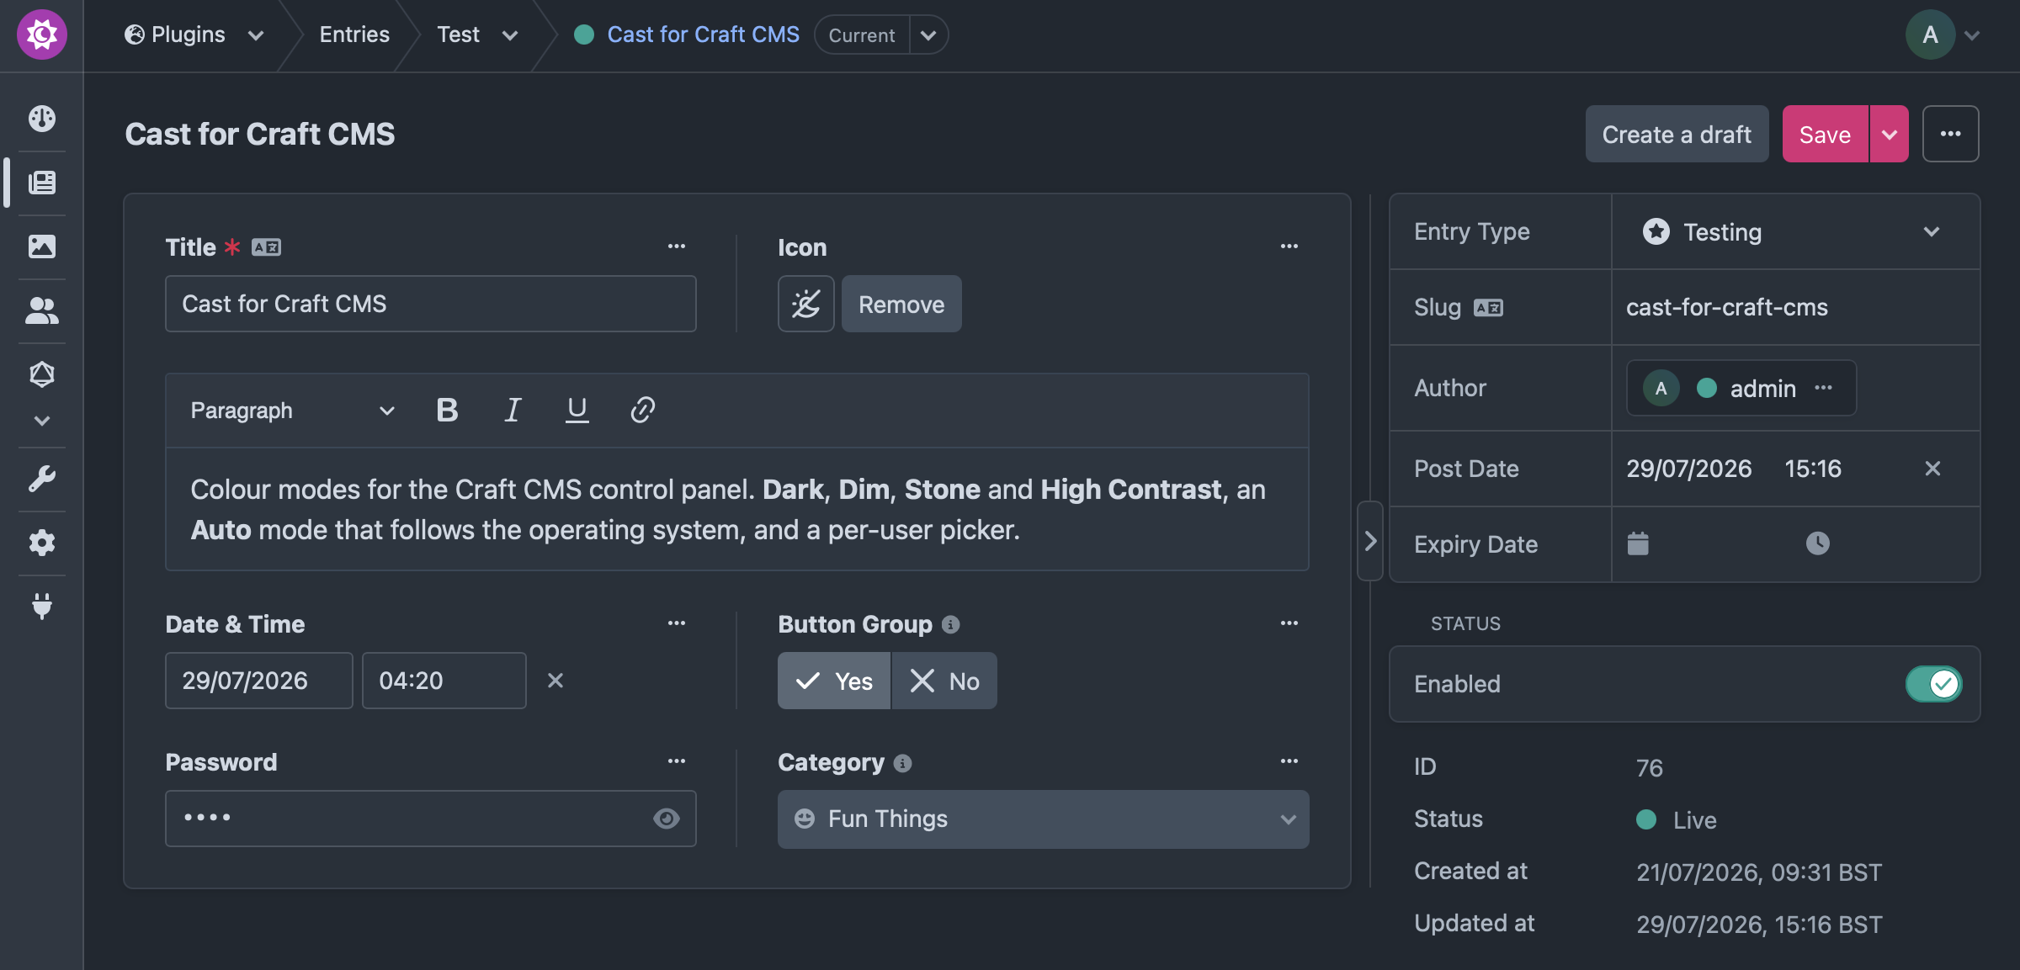2020x970 pixels.
Task: Edit the 04:20 time field
Action: pos(444,681)
